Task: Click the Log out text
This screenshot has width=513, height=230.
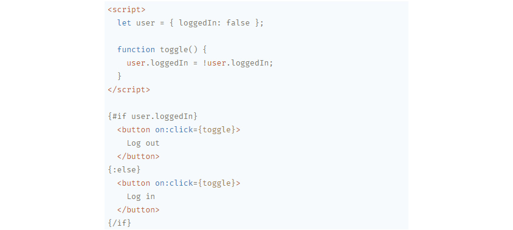Action: coord(143,143)
